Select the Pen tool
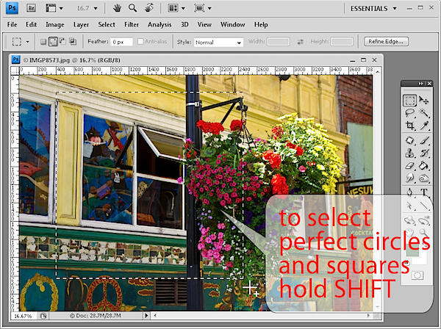 coord(409,192)
